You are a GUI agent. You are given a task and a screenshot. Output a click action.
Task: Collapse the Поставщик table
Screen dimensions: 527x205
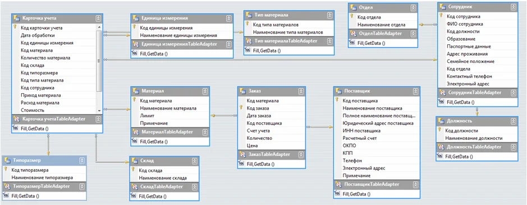tap(416, 91)
